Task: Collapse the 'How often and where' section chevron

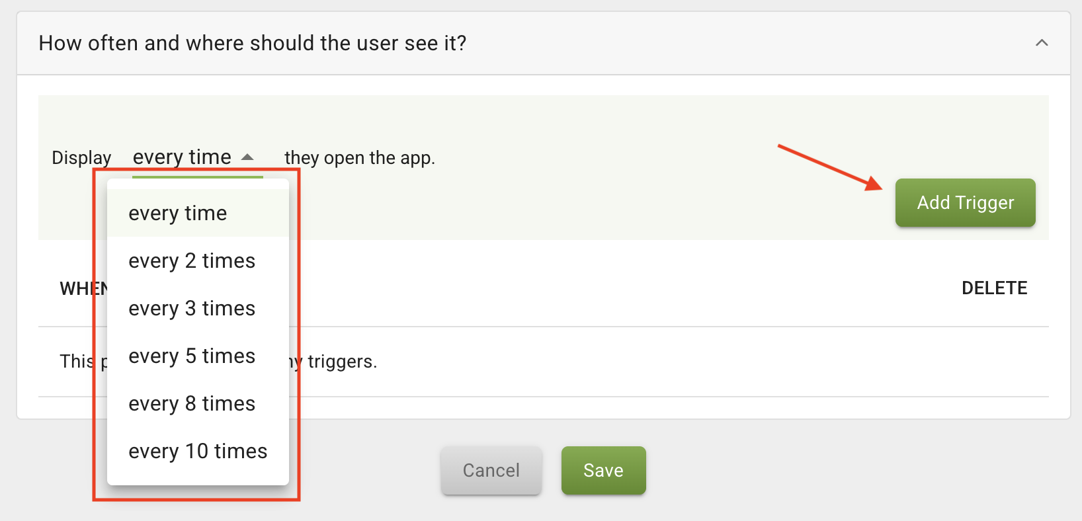Action: pyautogui.click(x=1042, y=43)
